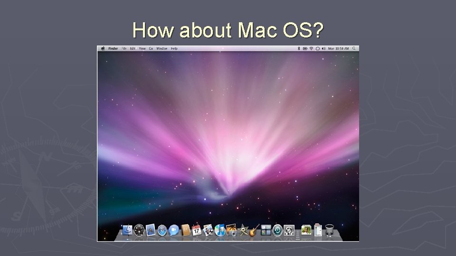The image size is (456, 256).
Task: Open iMovie star icon in Dock
Action: pos(243,230)
